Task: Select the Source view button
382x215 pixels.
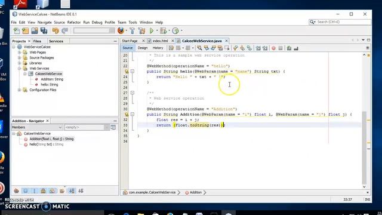Action: click(127, 48)
